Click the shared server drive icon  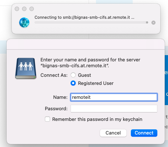[26, 68]
